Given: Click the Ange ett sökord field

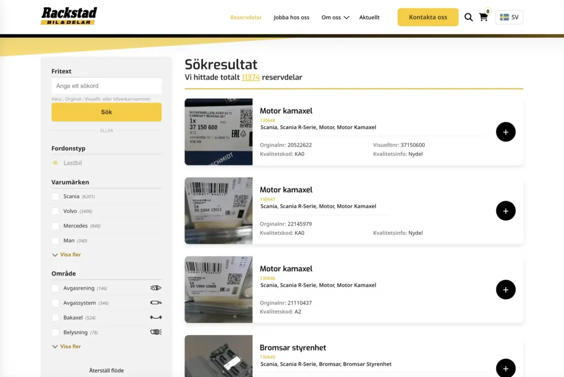Looking at the screenshot, I should 106,85.
